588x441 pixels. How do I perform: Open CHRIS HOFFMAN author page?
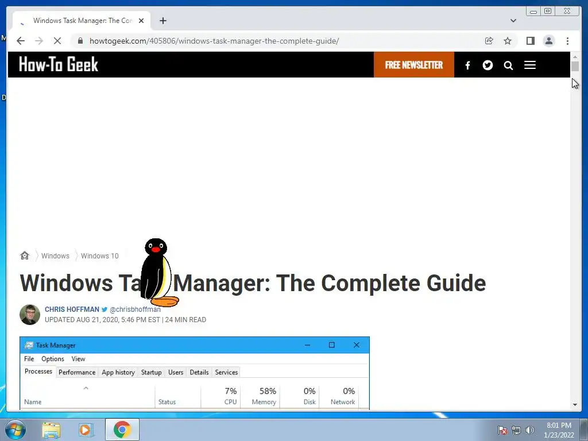pyautogui.click(x=72, y=310)
